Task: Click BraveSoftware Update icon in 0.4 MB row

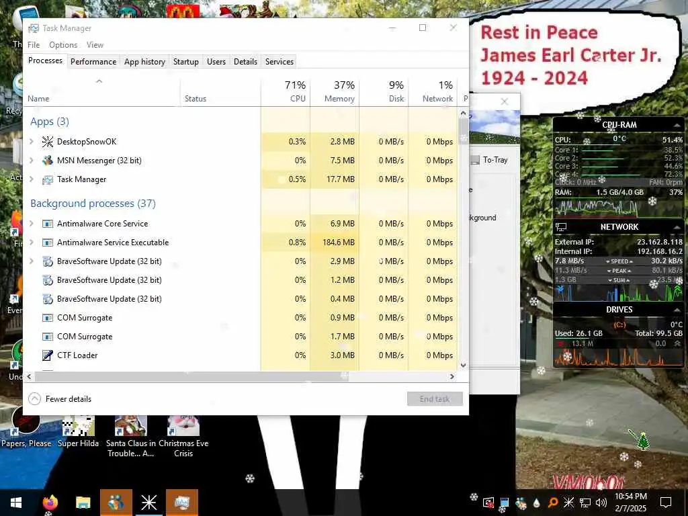Action: [x=48, y=299]
